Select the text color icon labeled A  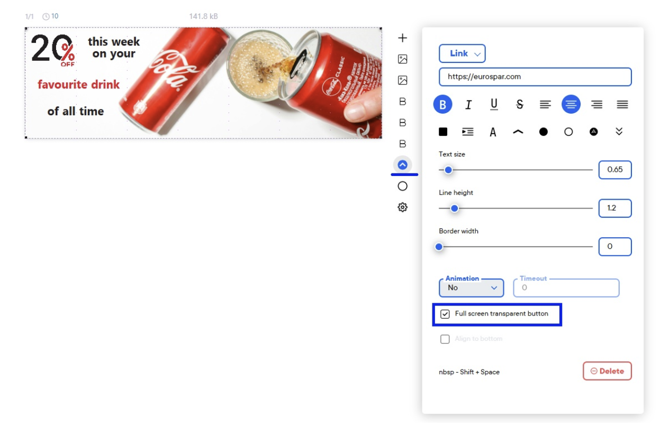[493, 132]
